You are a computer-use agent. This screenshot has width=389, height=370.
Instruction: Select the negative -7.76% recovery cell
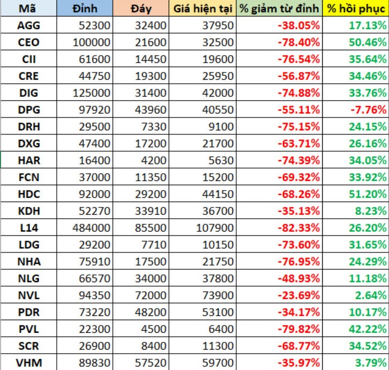tap(356, 110)
